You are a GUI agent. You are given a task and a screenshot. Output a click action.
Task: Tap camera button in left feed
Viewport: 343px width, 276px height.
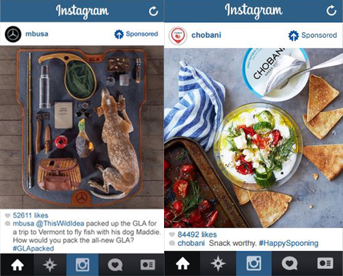(83, 265)
